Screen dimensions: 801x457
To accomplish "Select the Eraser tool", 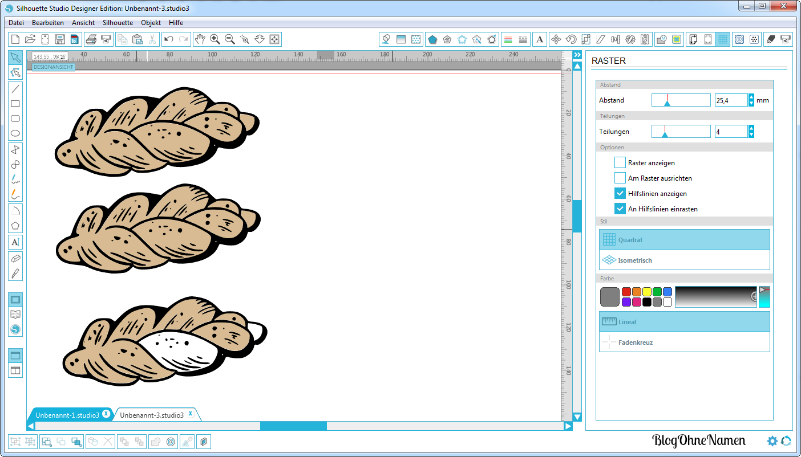I will [15, 258].
